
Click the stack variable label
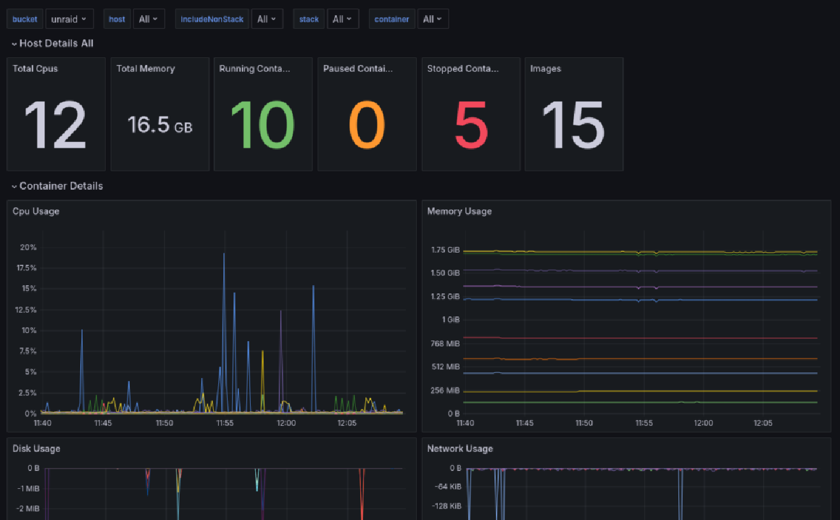pos(308,18)
